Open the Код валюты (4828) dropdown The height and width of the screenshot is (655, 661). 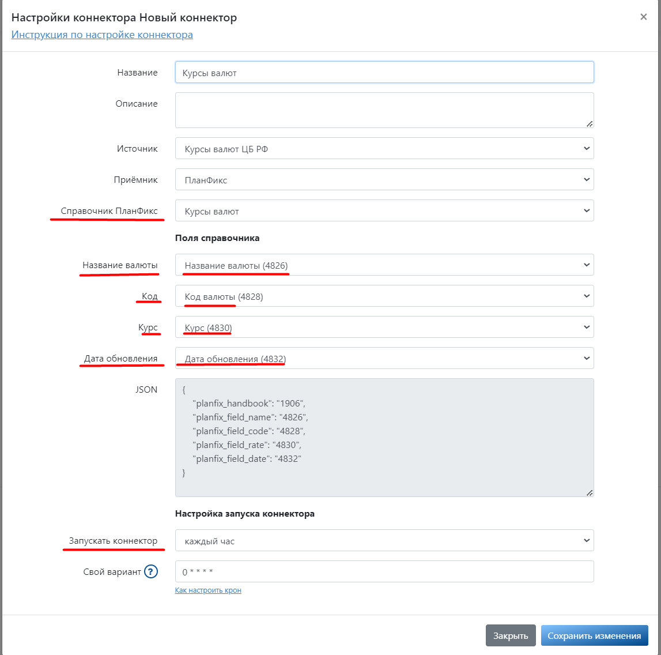(384, 296)
